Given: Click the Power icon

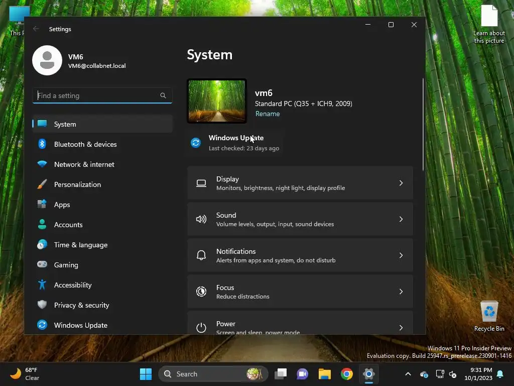Looking at the screenshot, I should click(x=201, y=328).
